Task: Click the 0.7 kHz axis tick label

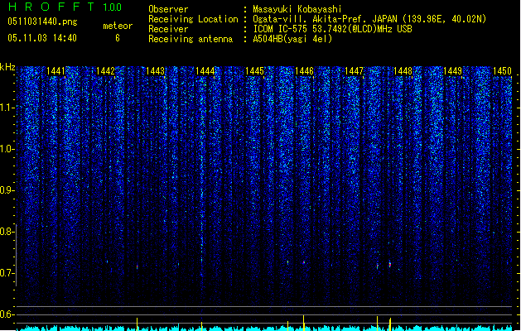Action: coord(7,273)
